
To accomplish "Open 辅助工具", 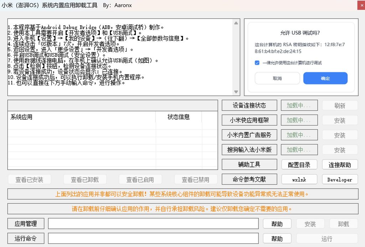I will (249, 164).
